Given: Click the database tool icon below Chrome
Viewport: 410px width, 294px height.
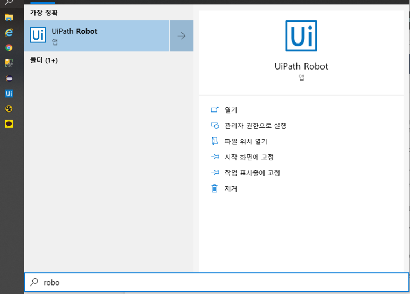Looking at the screenshot, I should (x=8, y=63).
